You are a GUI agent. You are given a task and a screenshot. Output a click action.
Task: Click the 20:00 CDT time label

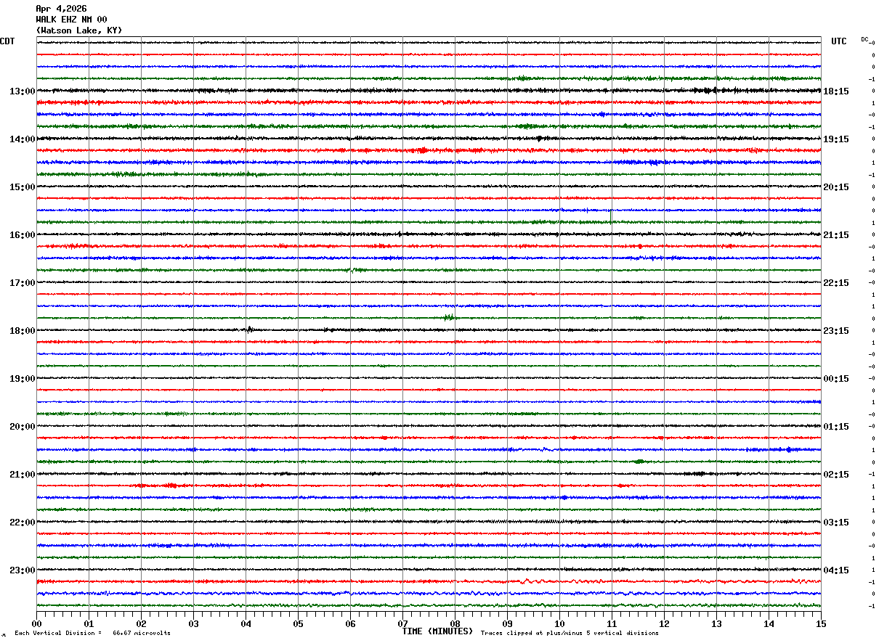tap(23, 427)
